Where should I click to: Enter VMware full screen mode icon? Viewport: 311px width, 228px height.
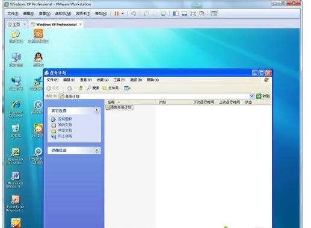point(193,14)
